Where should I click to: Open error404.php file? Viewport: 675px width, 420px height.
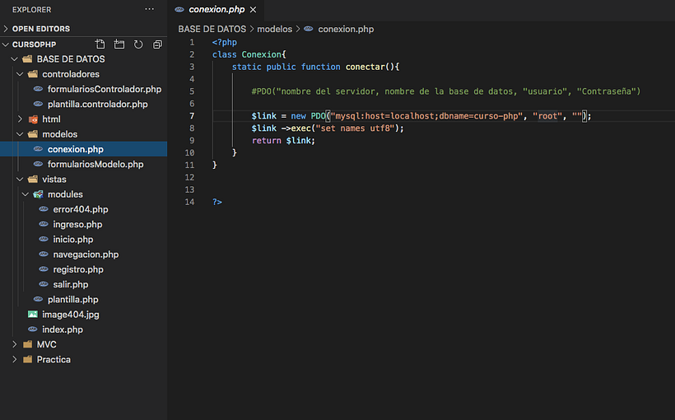click(x=83, y=209)
